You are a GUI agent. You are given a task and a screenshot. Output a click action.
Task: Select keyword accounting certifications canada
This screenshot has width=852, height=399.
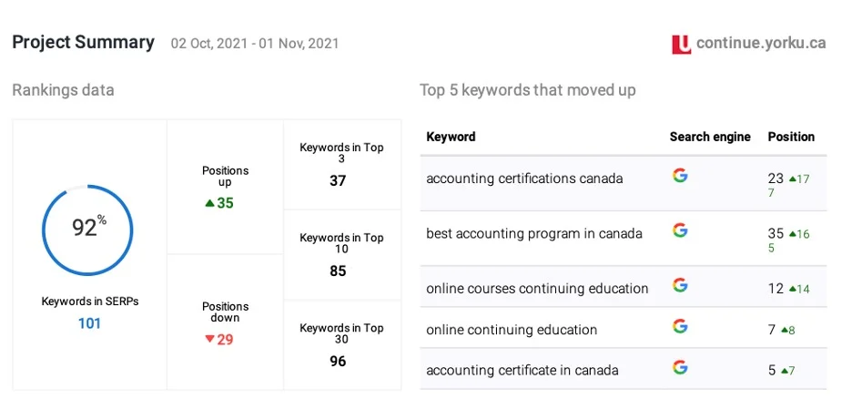(524, 179)
